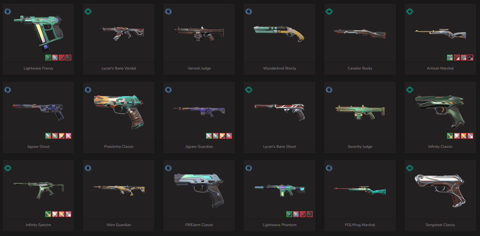The height and width of the screenshot is (236, 480).
Task: Select the last variant swatch on Infinity Classic
Action: [470, 136]
